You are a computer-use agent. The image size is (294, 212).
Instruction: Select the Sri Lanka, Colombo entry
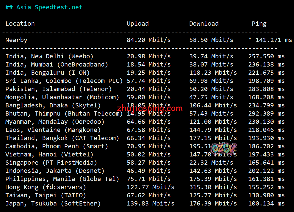64,81
